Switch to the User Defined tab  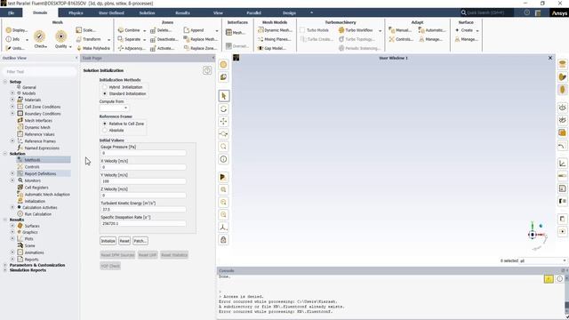point(111,12)
